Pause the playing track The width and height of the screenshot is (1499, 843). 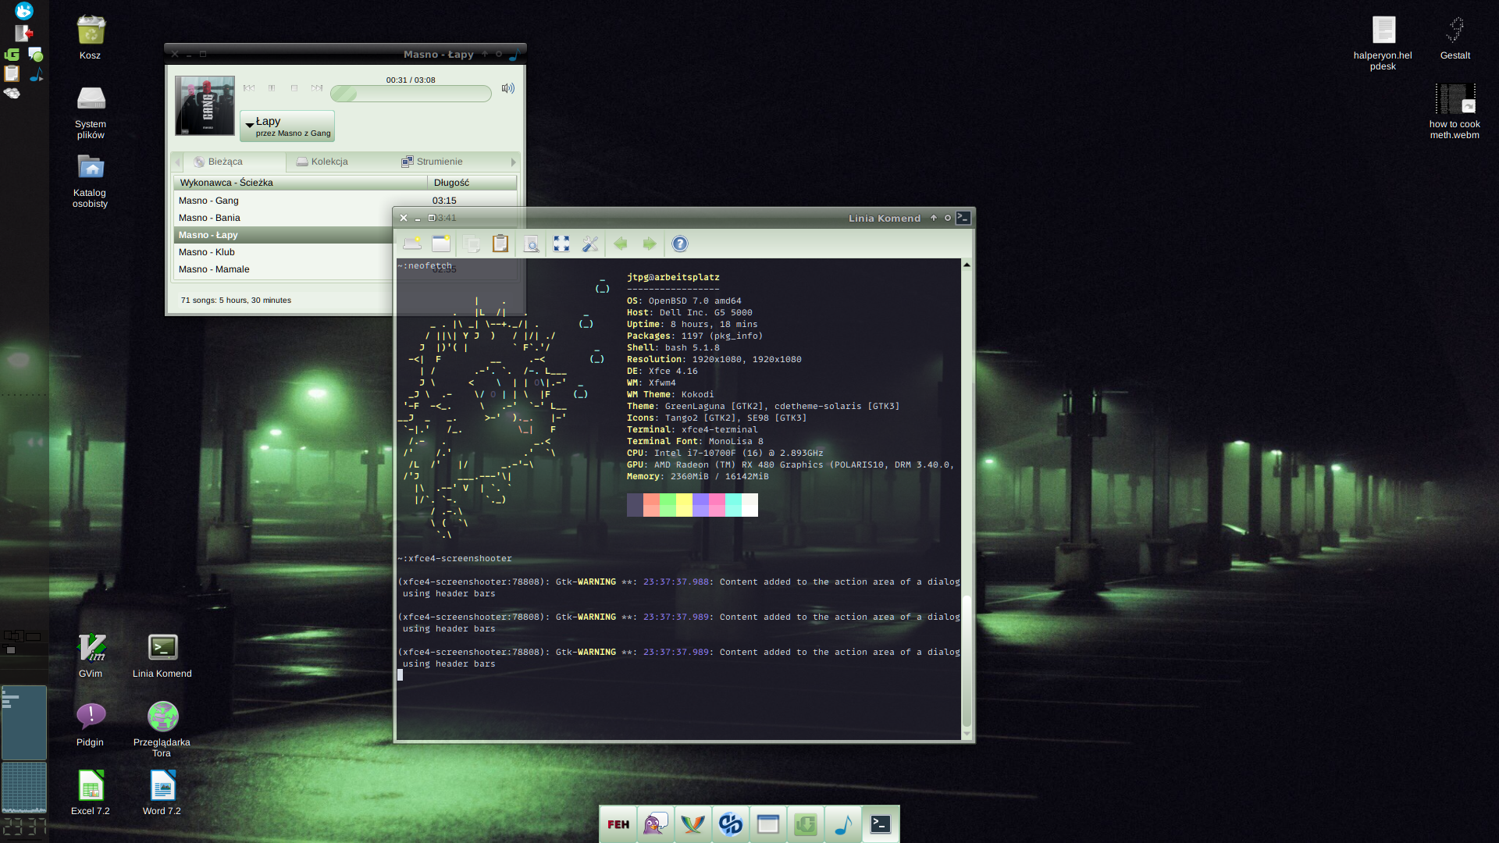(x=272, y=88)
